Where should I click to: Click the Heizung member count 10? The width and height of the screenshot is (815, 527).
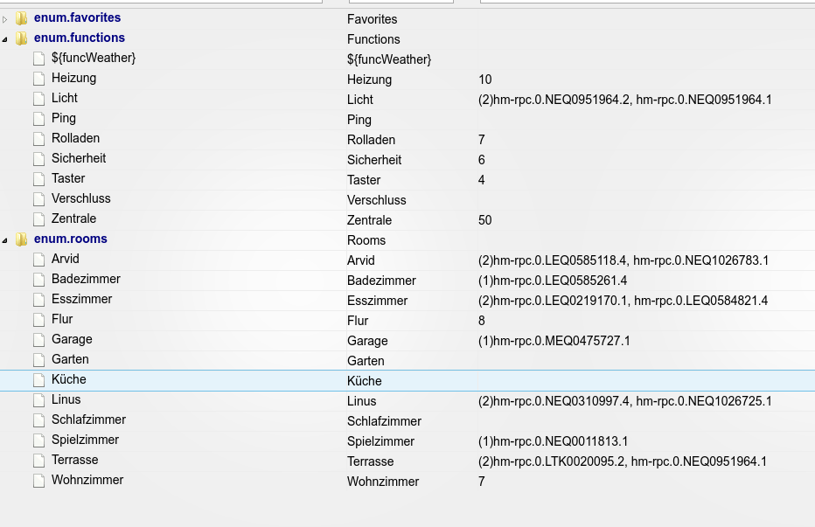tap(485, 80)
